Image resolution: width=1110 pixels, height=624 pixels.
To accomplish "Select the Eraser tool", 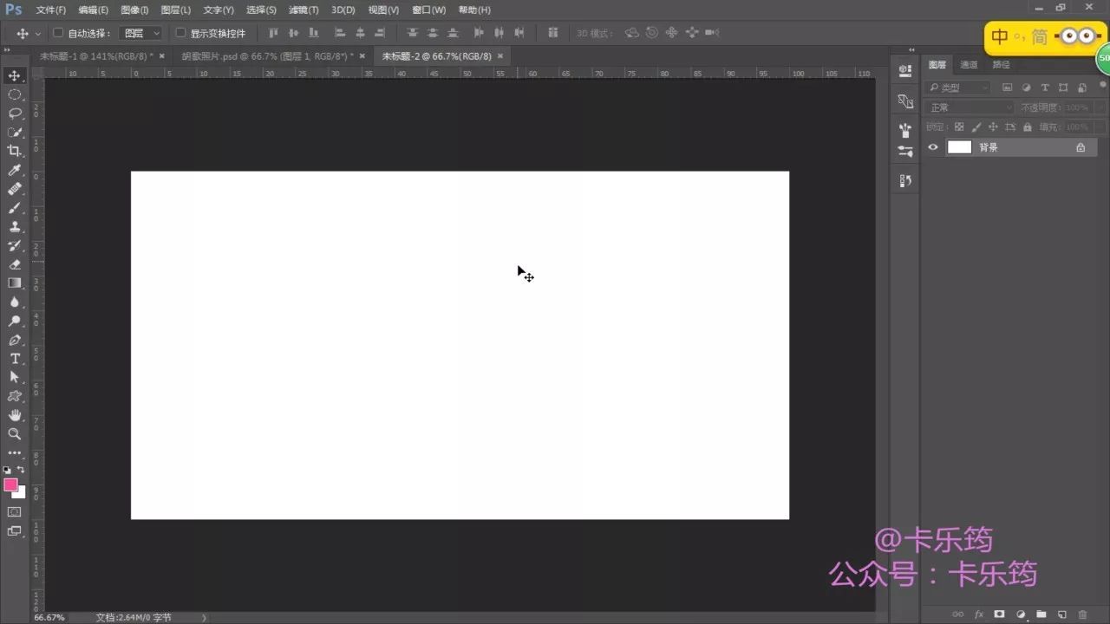I will pyautogui.click(x=15, y=264).
